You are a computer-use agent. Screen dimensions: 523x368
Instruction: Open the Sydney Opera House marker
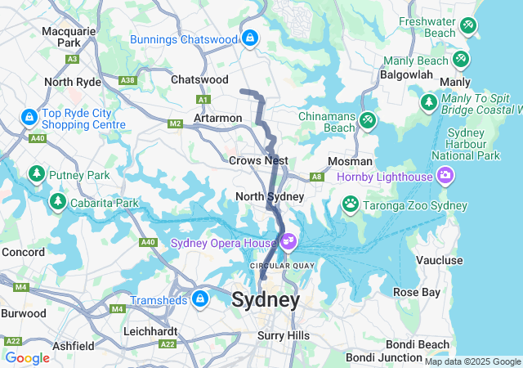pyautogui.click(x=288, y=241)
